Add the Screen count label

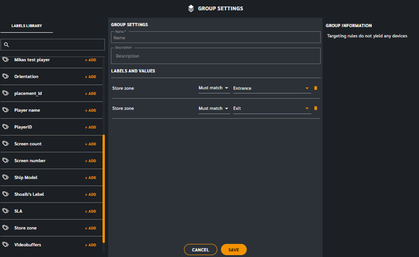[x=91, y=144]
